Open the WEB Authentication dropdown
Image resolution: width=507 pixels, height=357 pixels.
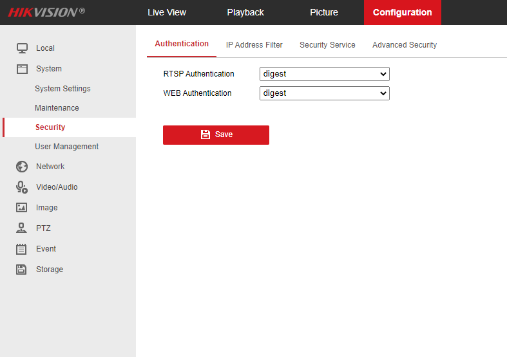(x=325, y=93)
